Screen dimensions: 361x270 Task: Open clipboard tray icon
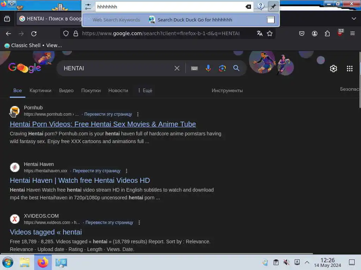point(276,262)
